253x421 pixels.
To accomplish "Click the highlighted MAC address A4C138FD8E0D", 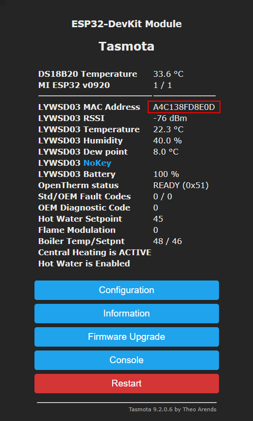I will coord(184,107).
